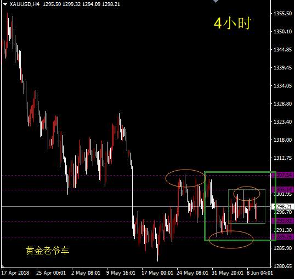
Task: Click the XAUUSD,H4 chart header dropdown triangle
Action: [5, 4]
